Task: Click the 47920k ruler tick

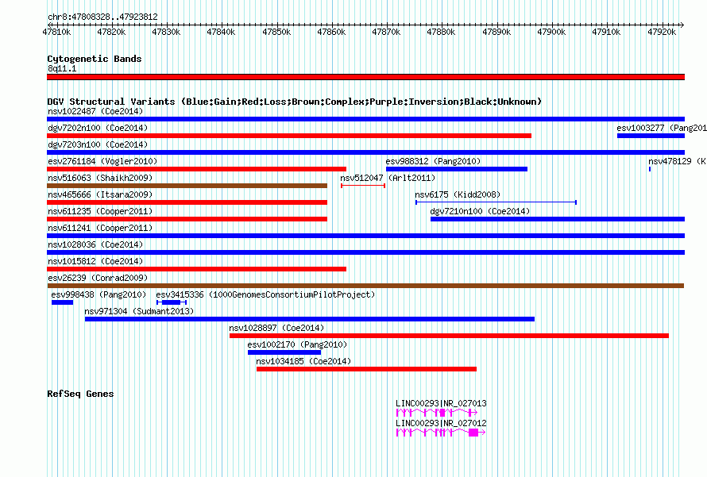Action: pos(662,32)
